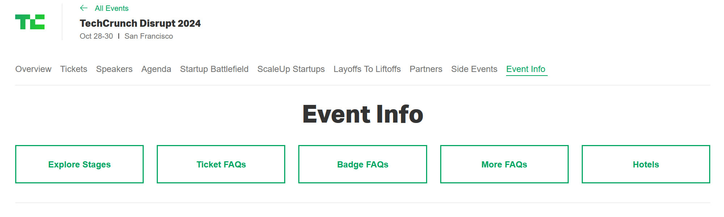724x217 pixels.
Task: Select the Speakers tab
Action: tap(114, 69)
